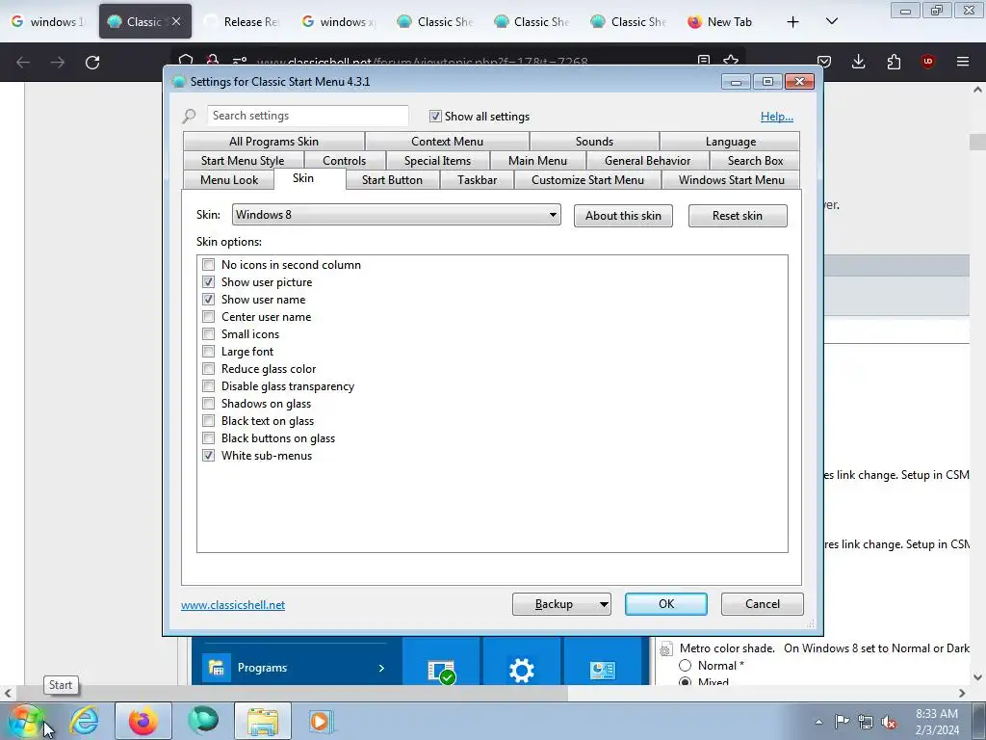Open Firefox taskbar icon
This screenshot has height=740, width=986.
pos(143,721)
